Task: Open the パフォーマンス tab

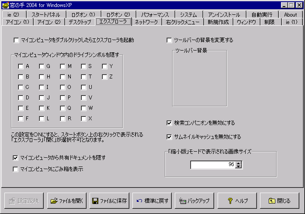Action: coord(155,15)
